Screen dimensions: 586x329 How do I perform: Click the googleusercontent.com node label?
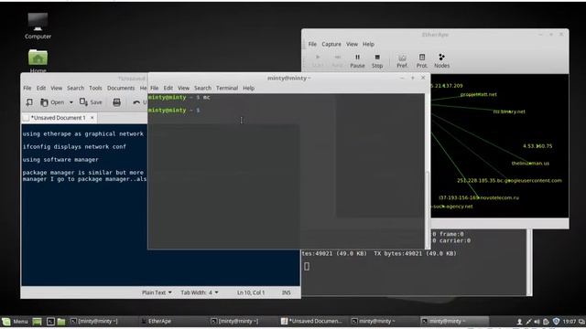pos(509,181)
